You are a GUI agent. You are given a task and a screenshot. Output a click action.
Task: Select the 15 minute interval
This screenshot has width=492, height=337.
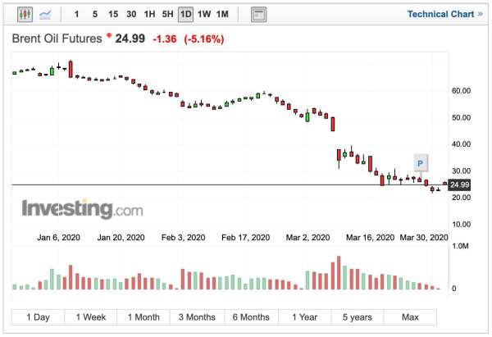coord(113,14)
